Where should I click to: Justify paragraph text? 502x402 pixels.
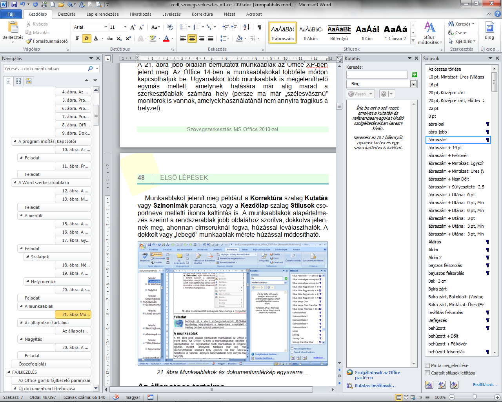click(211, 38)
